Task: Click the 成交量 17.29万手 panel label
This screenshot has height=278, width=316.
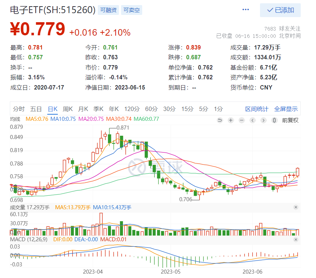Action: tap(30, 207)
